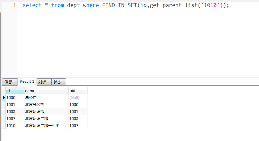Image resolution: width=259 pixels, height=141 pixels.
Task: Select the (Null) pid cell
Action: click(x=74, y=98)
